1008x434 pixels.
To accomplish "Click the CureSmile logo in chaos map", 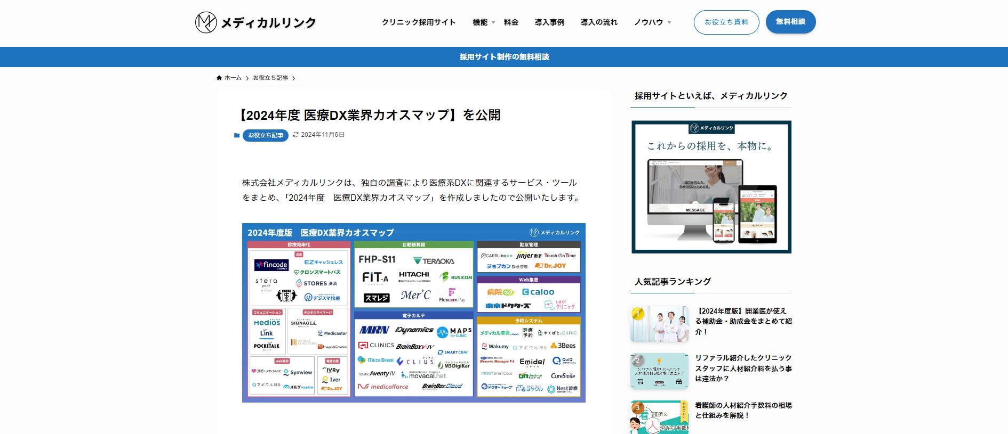I will pyautogui.click(x=563, y=375).
